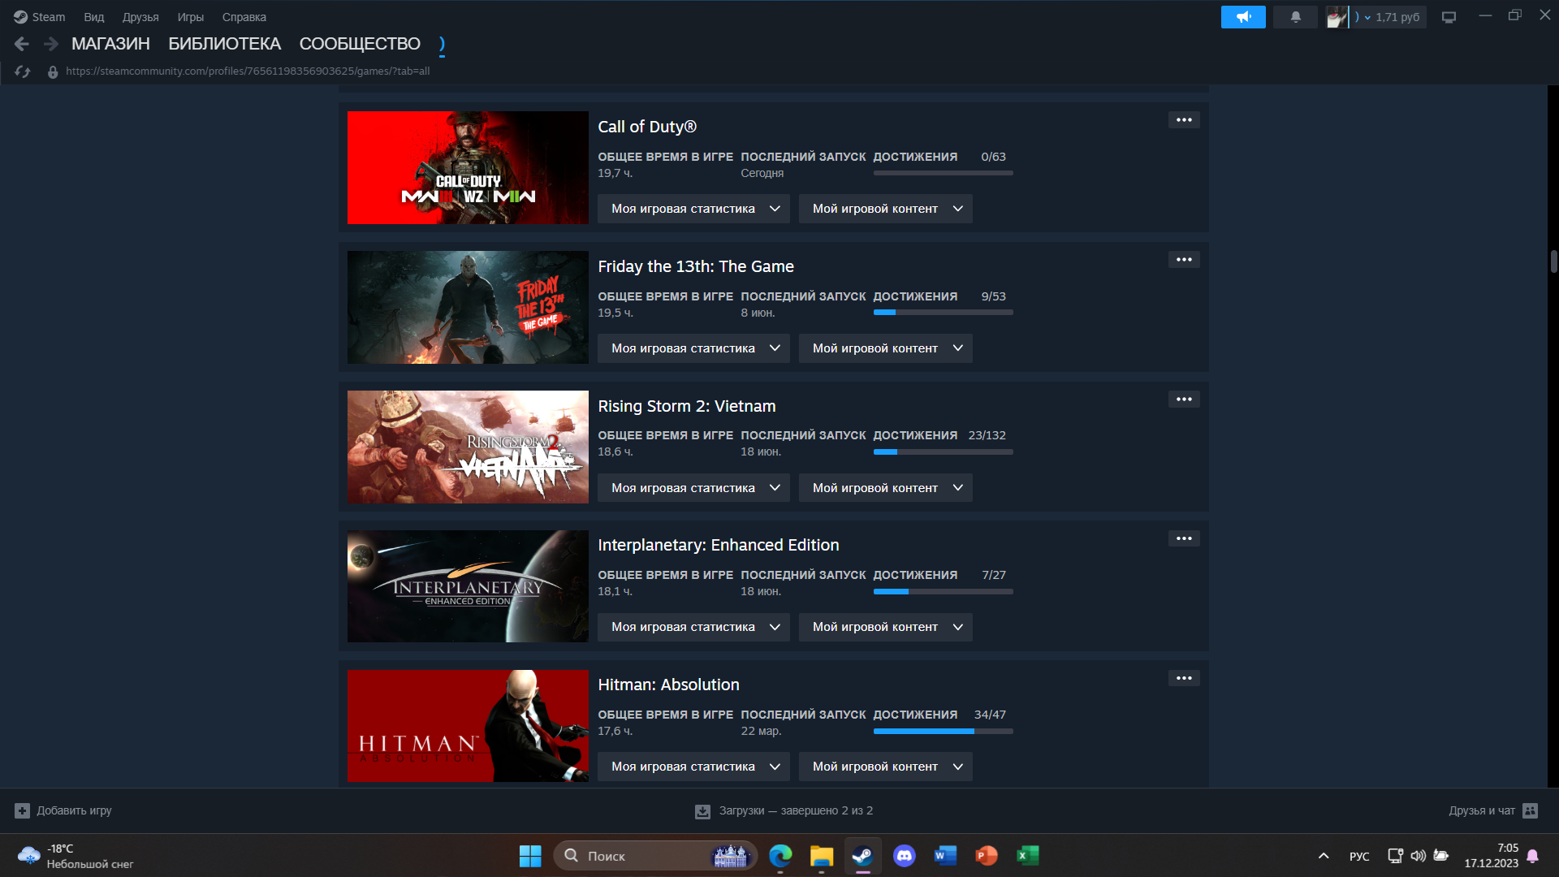Viewport: 1559px width, 877px height.
Task: Open Windows Start menu
Action: coord(530,856)
